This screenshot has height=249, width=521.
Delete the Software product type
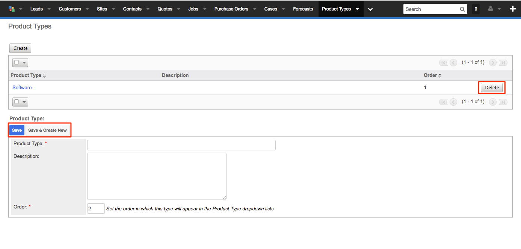492,87
